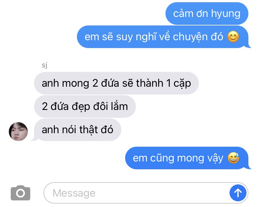Select the 'cảm ơn hyung' bubble
Viewport: 261px width, 207px height.
click(x=207, y=14)
